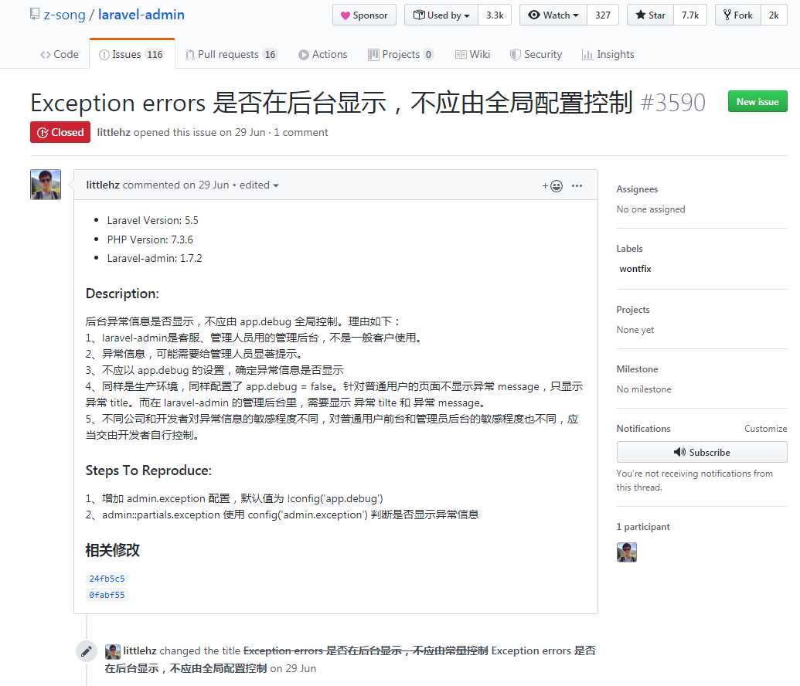This screenshot has width=800, height=686.
Task: Click the speaker icon on the Subscribe button
Action: pos(679,452)
